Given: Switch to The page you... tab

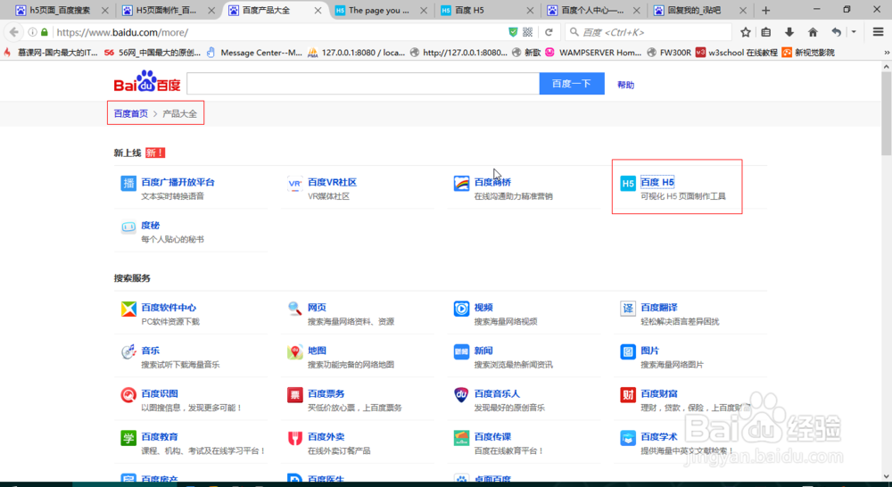Looking at the screenshot, I should [x=379, y=10].
